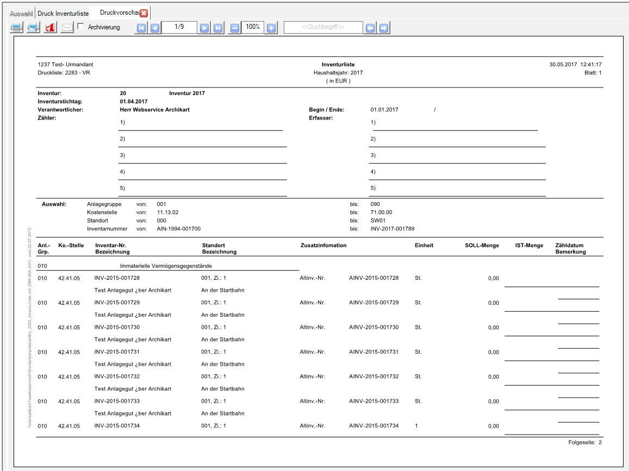Go to the next page
629x471 pixels.
pyautogui.click(x=204, y=28)
